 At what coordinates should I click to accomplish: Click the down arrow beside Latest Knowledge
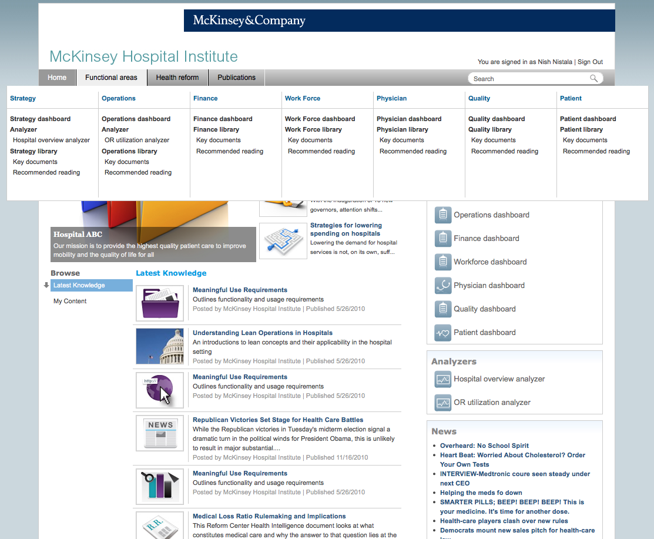point(46,285)
